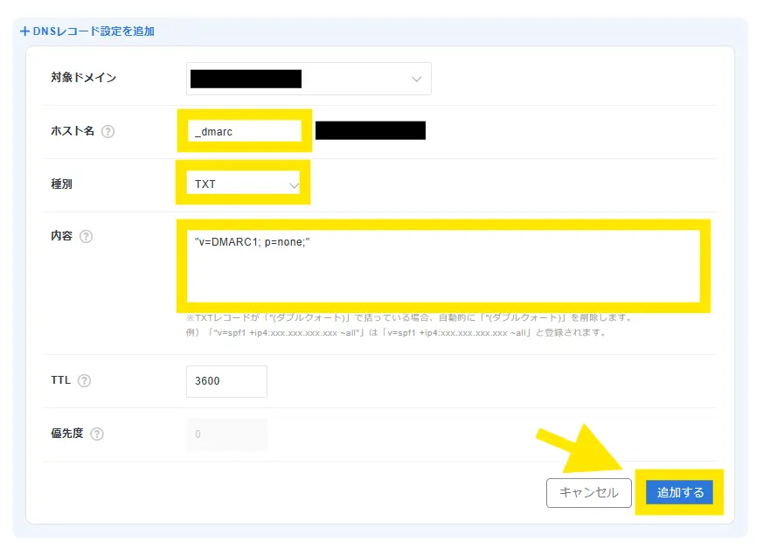Open the DNSレコード設定を追加 heading link
Image resolution: width=763 pixels, height=549 pixels.
[94, 31]
